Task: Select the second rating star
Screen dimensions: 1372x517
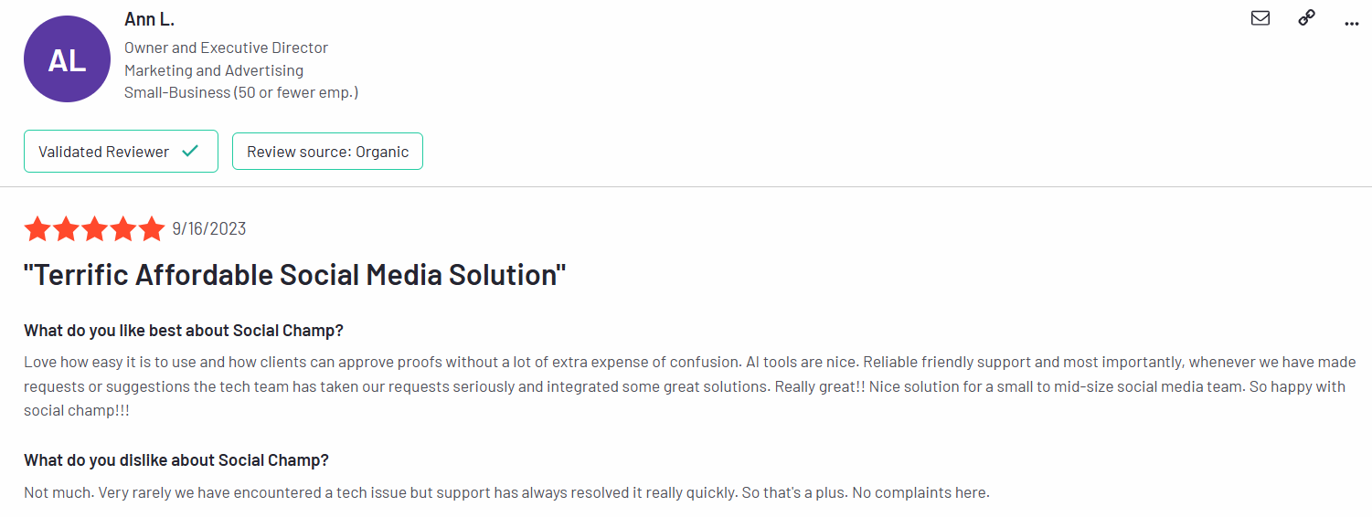Action: click(x=66, y=228)
